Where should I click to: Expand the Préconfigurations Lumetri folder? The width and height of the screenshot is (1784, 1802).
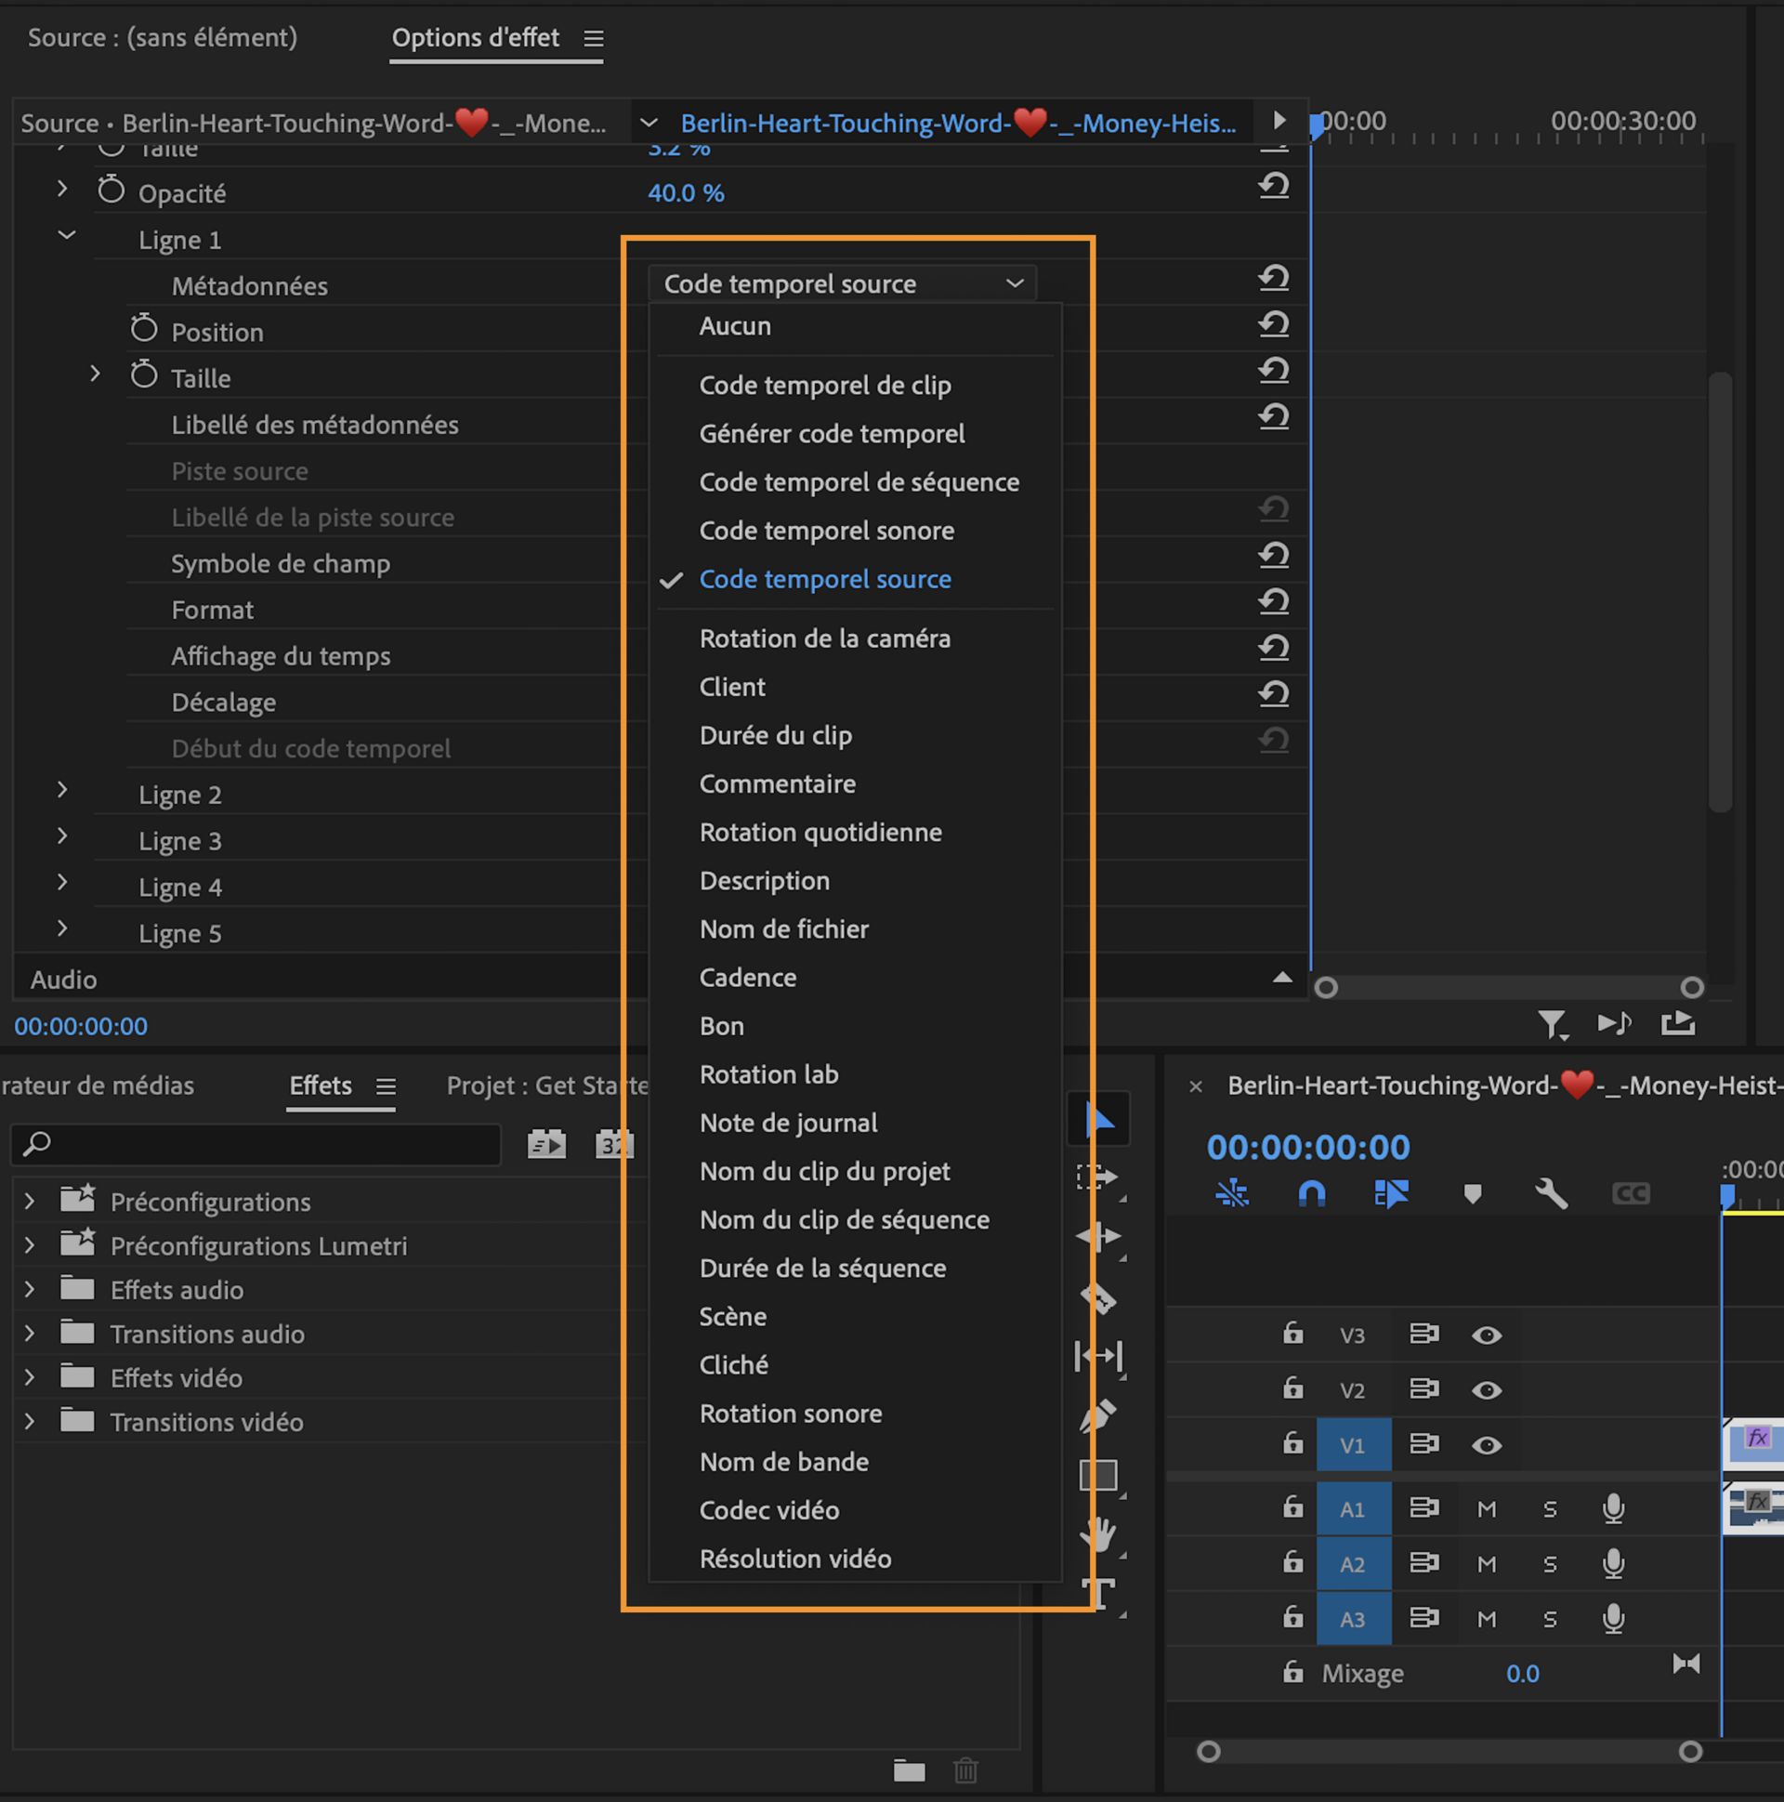coord(29,1245)
